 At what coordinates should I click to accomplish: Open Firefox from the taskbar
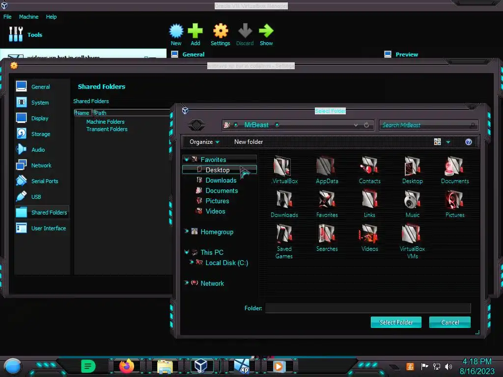[x=127, y=366]
